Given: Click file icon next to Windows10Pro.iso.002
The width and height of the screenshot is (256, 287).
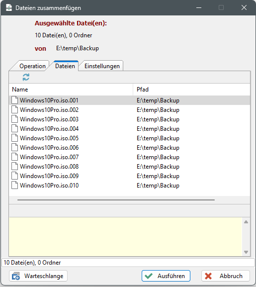Looking at the screenshot, I should click(x=14, y=109).
